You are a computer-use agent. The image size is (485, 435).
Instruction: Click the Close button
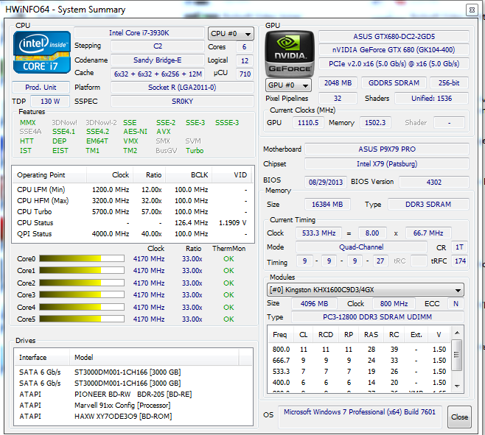pyautogui.click(x=459, y=417)
